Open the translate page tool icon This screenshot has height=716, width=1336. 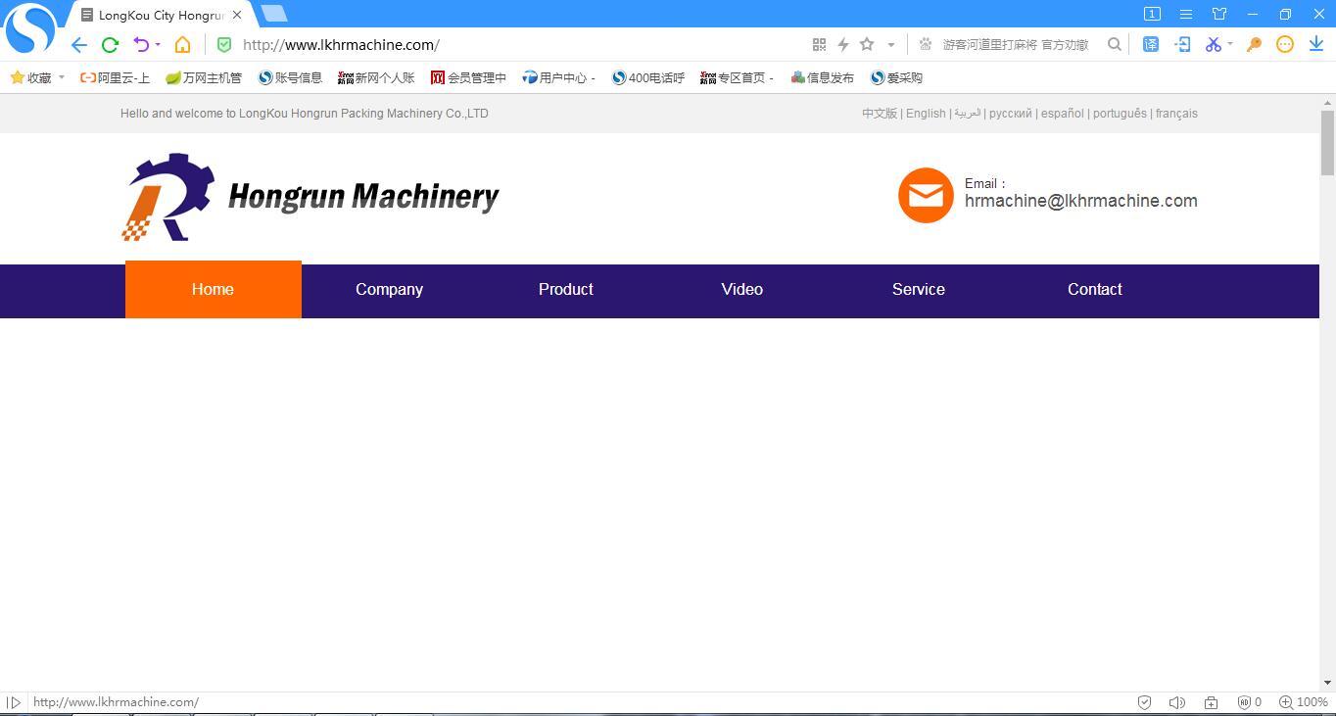pyautogui.click(x=1151, y=45)
